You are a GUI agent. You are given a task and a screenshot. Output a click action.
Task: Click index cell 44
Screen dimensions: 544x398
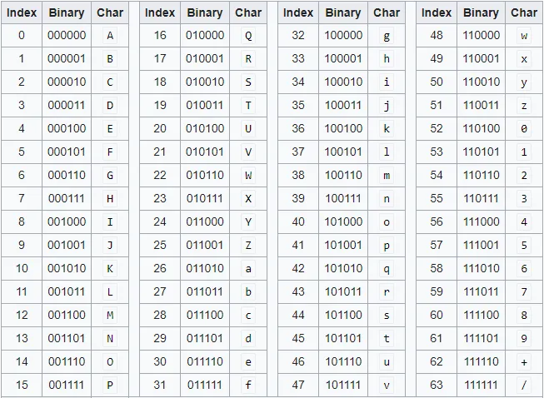pyautogui.click(x=298, y=315)
